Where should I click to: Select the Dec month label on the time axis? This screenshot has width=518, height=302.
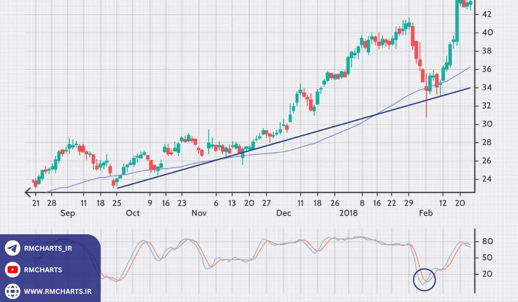point(284,213)
